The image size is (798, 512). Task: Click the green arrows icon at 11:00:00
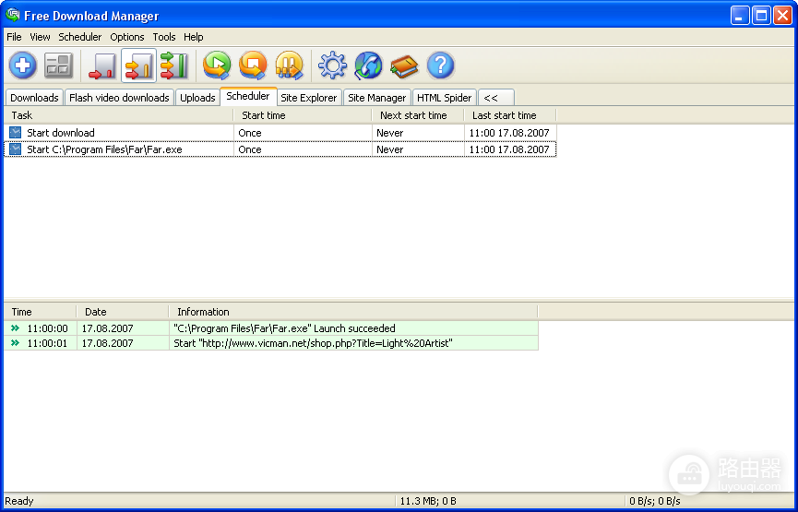tap(16, 328)
